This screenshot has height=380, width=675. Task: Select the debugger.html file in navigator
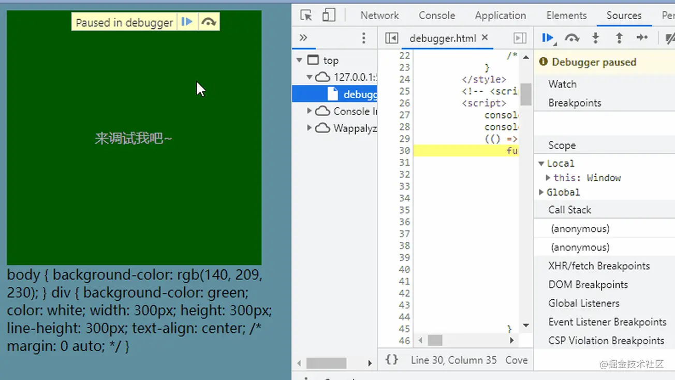(335, 94)
